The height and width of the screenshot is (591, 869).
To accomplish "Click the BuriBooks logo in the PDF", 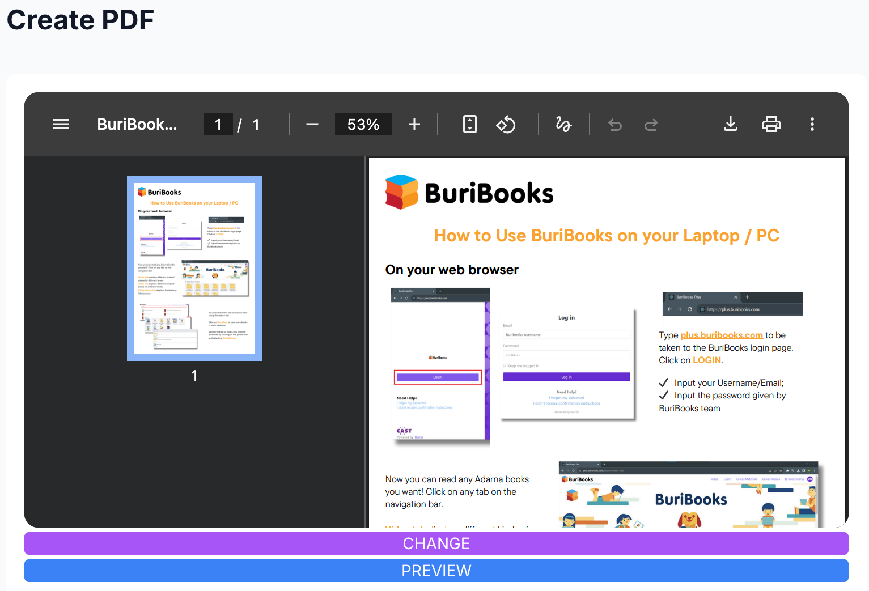I will click(x=469, y=192).
